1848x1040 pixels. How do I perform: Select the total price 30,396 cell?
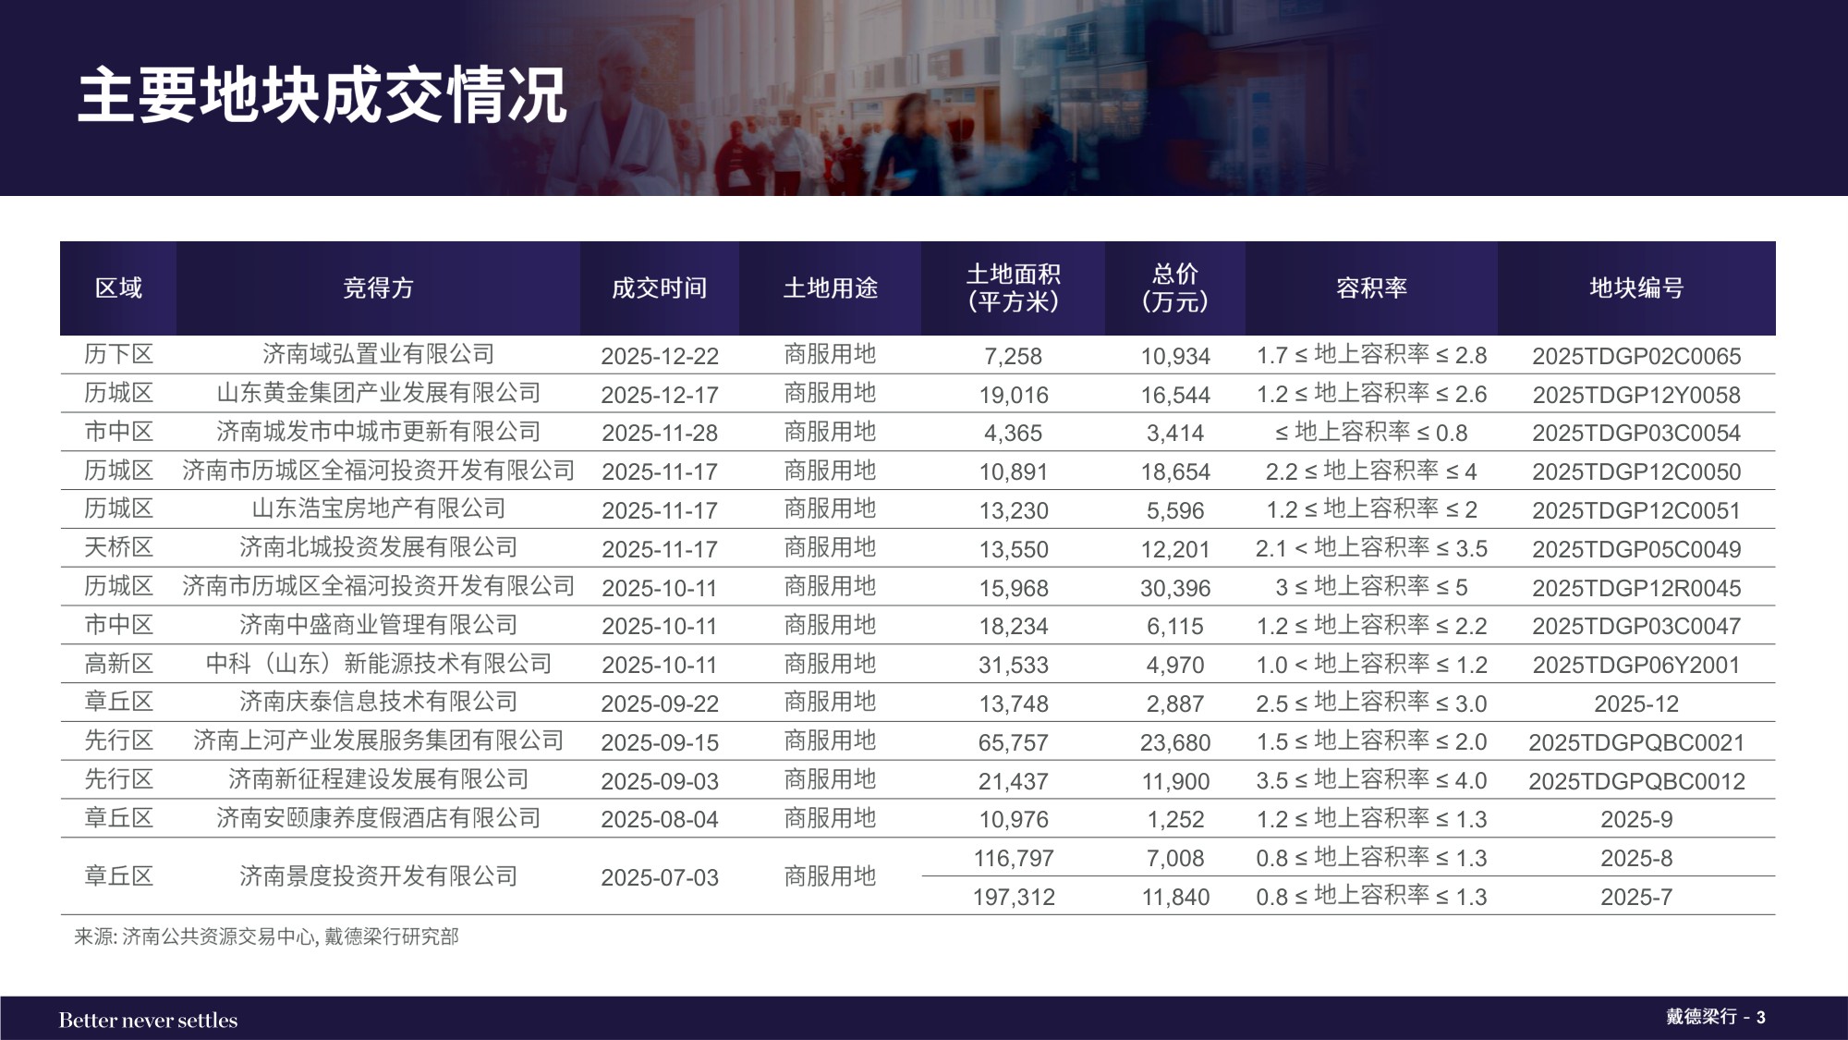tap(1175, 586)
